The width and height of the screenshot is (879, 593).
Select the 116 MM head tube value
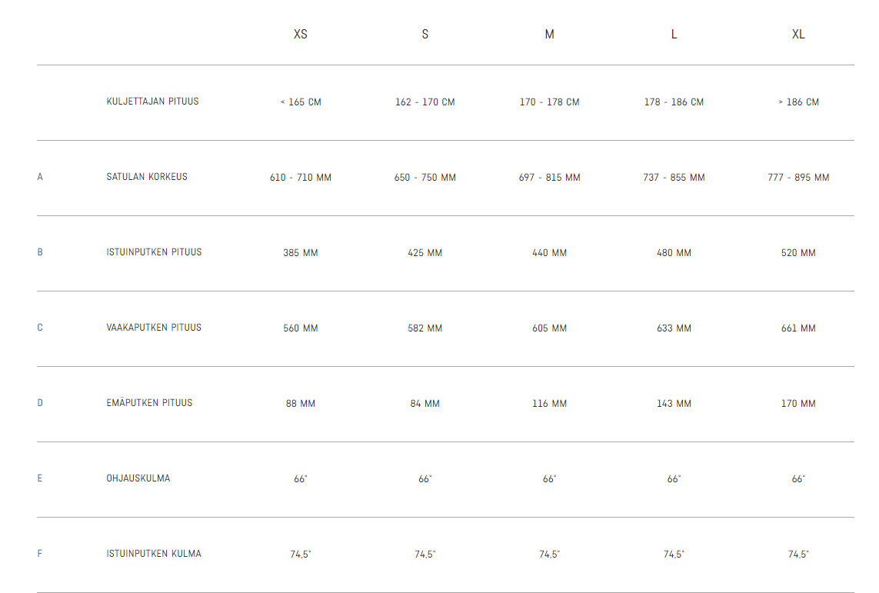pos(549,404)
